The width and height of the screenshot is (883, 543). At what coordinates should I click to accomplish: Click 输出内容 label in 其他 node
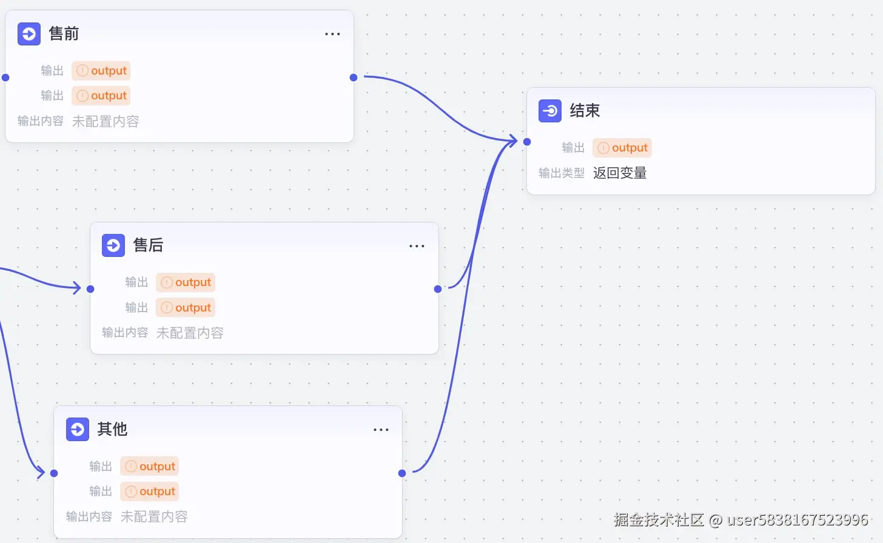point(89,517)
